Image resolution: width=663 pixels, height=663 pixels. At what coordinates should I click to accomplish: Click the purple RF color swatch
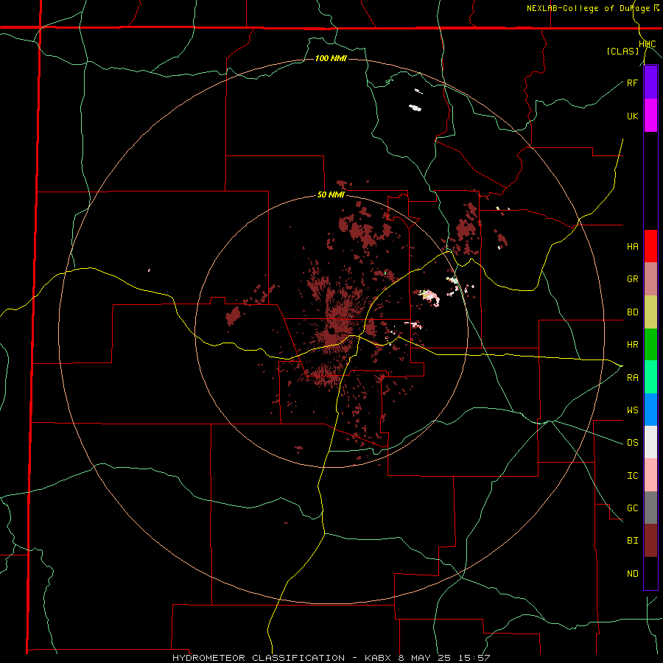tap(650, 83)
